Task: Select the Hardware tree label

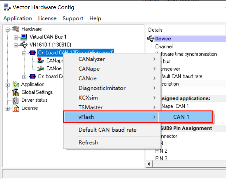Action: tap(32, 29)
